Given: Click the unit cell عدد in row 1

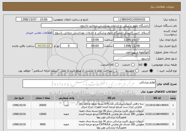Looking at the screenshot, I should point(66,105).
